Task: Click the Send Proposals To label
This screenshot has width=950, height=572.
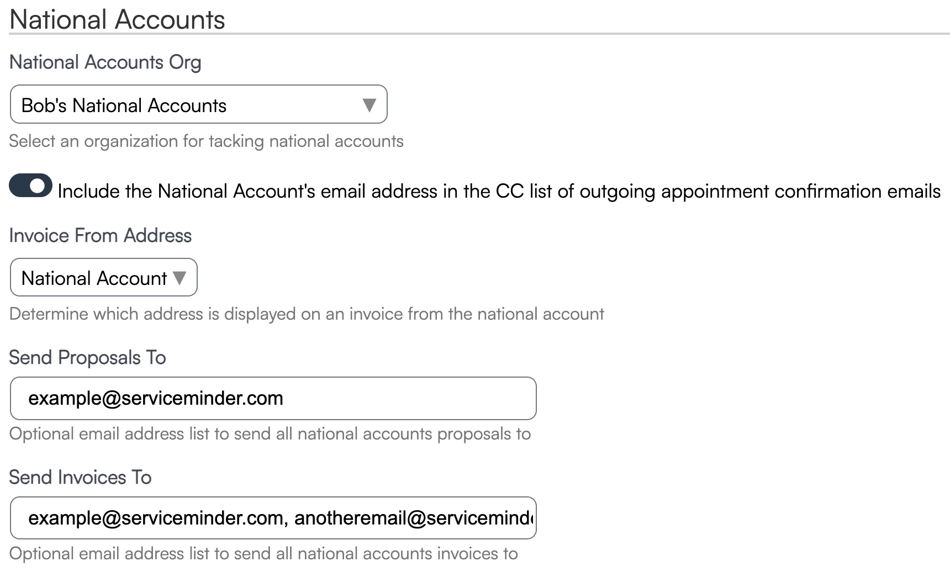Action: tap(87, 358)
